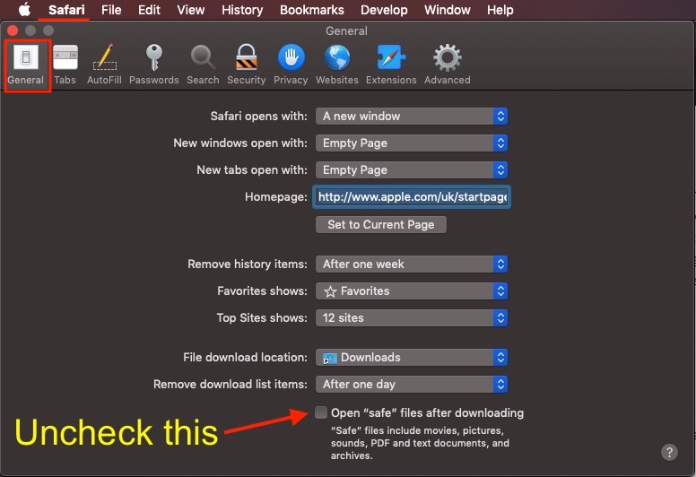
Task: Open the Advanced gear pane
Action: 447,65
